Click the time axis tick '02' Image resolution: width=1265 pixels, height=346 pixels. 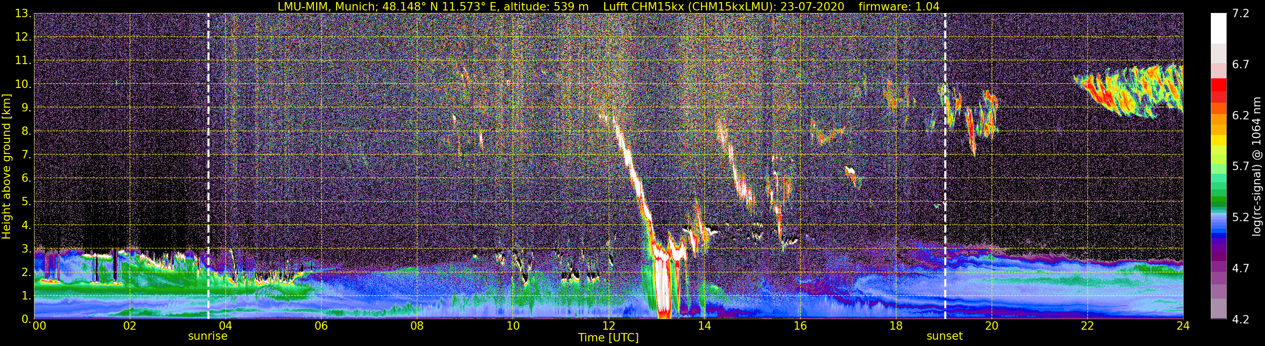coord(130,326)
